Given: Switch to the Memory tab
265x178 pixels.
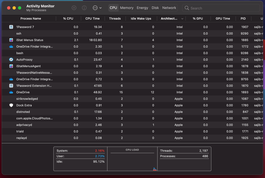Looking at the screenshot, I should pyautogui.click(x=127, y=8).
